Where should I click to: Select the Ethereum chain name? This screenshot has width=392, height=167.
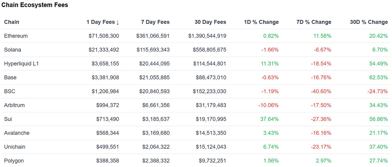[16, 36]
